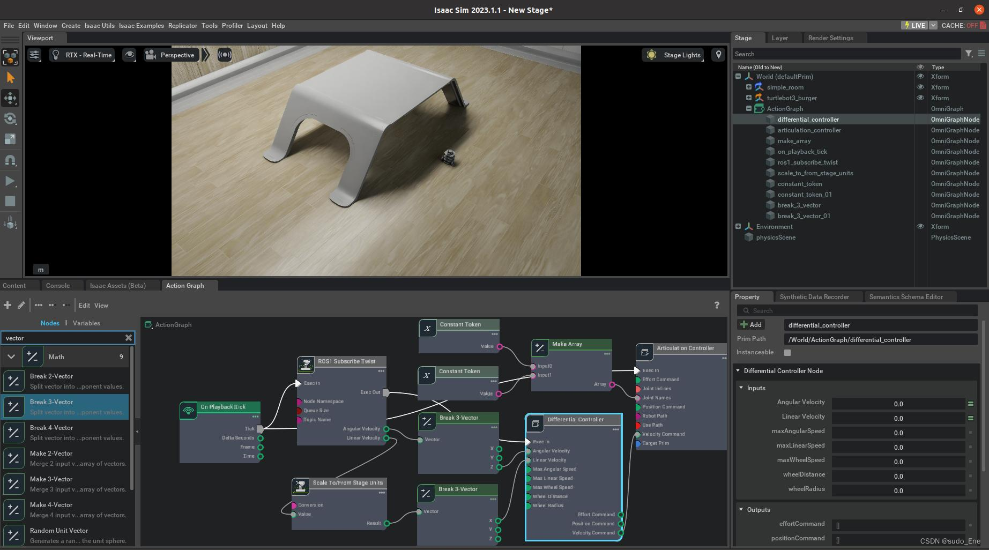Toggle the Instanceable checkbox
This screenshot has width=989, height=550.
pyautogui.click(x=787, y=353)
